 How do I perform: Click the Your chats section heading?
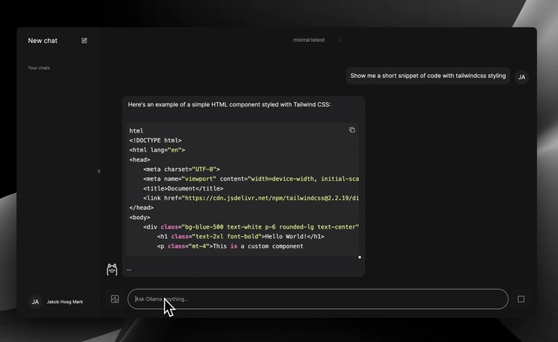point(39,68)
